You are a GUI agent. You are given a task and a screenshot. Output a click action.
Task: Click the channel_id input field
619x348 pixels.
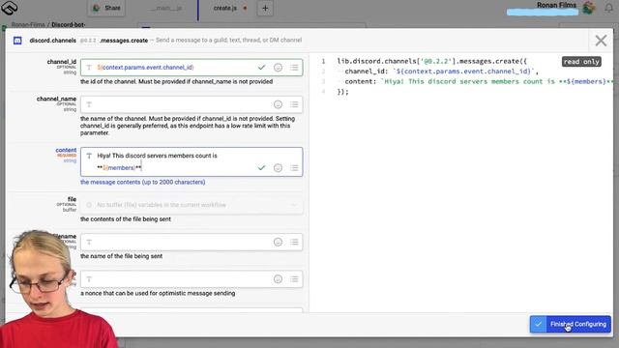point(192,68)
